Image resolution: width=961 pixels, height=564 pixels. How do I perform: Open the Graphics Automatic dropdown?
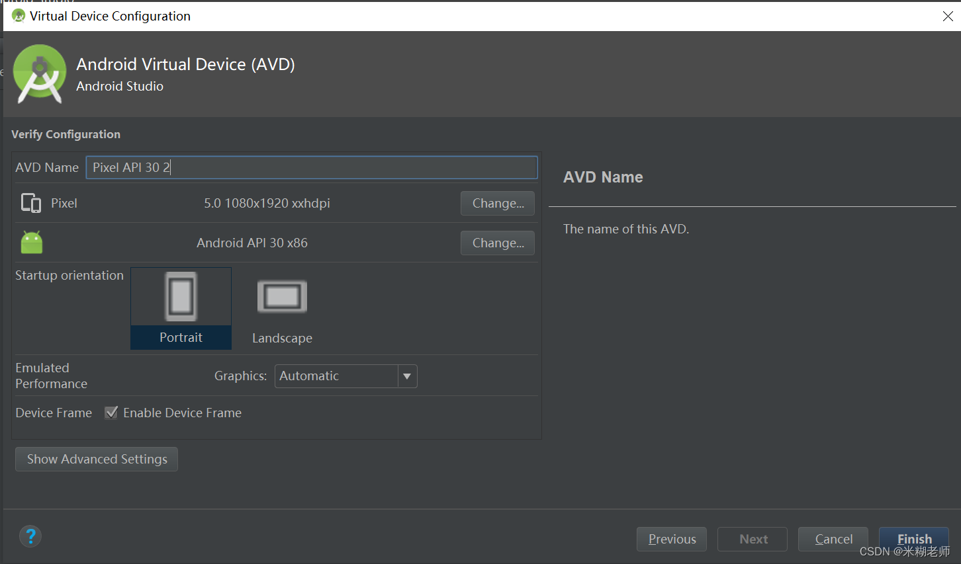click(x=346, y=376)
